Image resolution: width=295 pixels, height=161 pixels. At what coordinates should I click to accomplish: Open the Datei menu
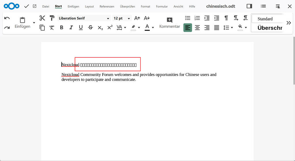(46, 6)
